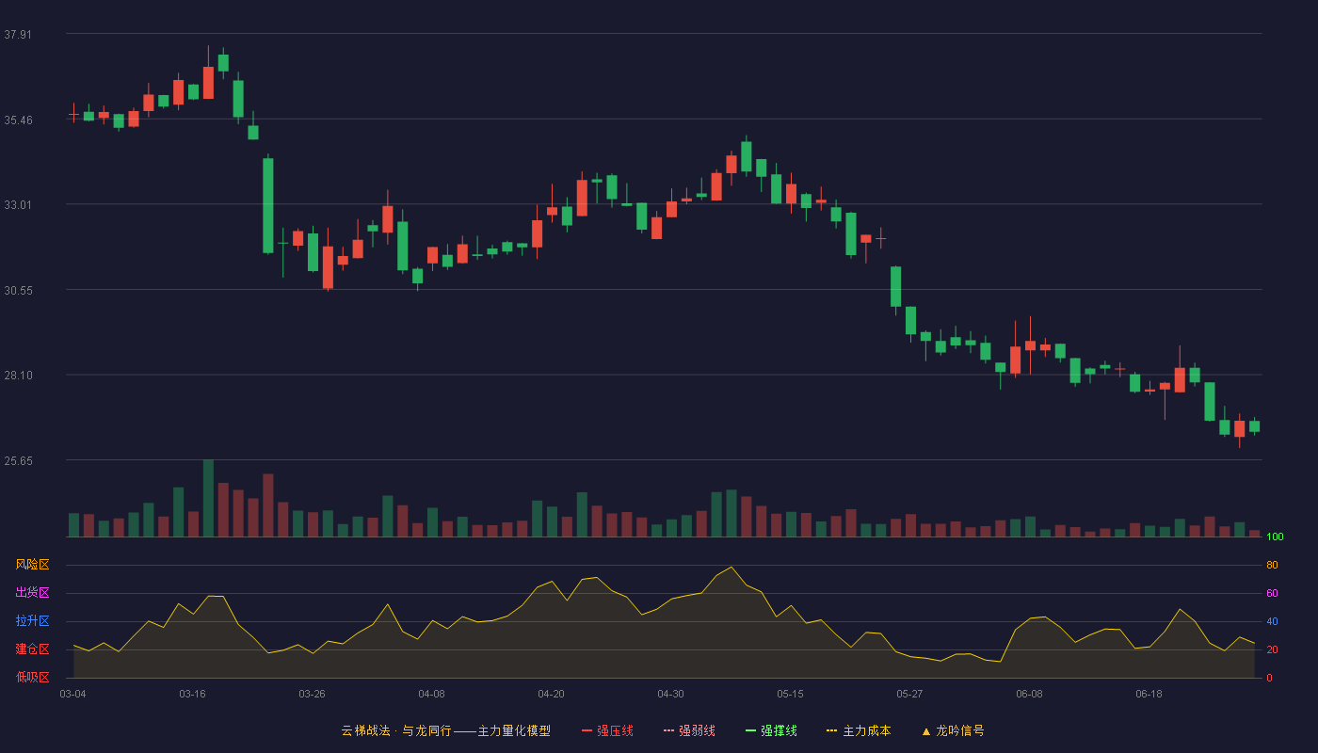1318x753 pixels.
Task: Click the 05-15 date label
Action: [x=790, y=694]
